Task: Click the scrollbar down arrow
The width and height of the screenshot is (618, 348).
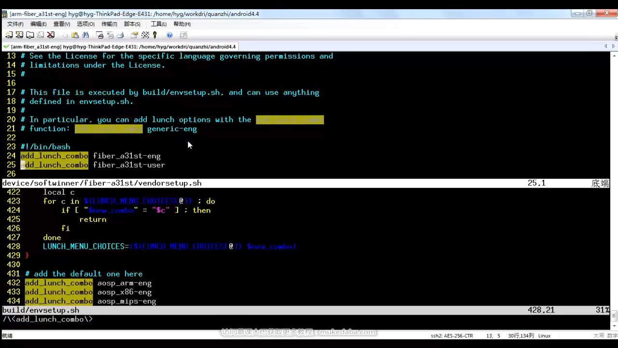Action: pos(615,325)
